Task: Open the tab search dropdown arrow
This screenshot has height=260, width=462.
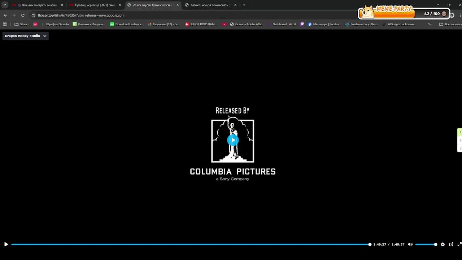Action: pyautogui.click(x=5, y=5)
